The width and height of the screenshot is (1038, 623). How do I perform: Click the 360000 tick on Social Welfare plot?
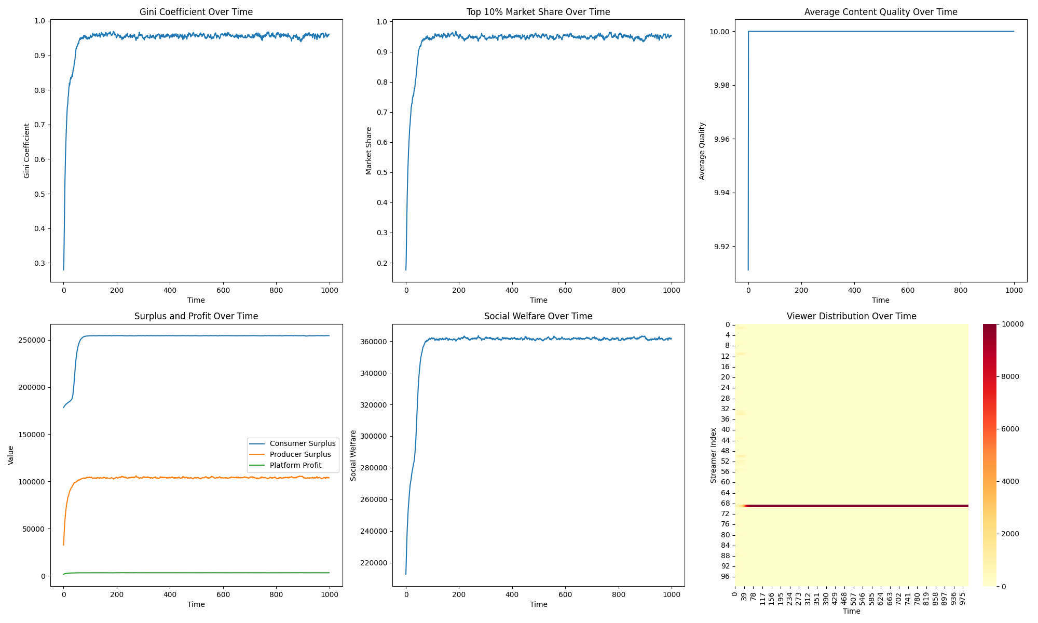click(374, 342)
